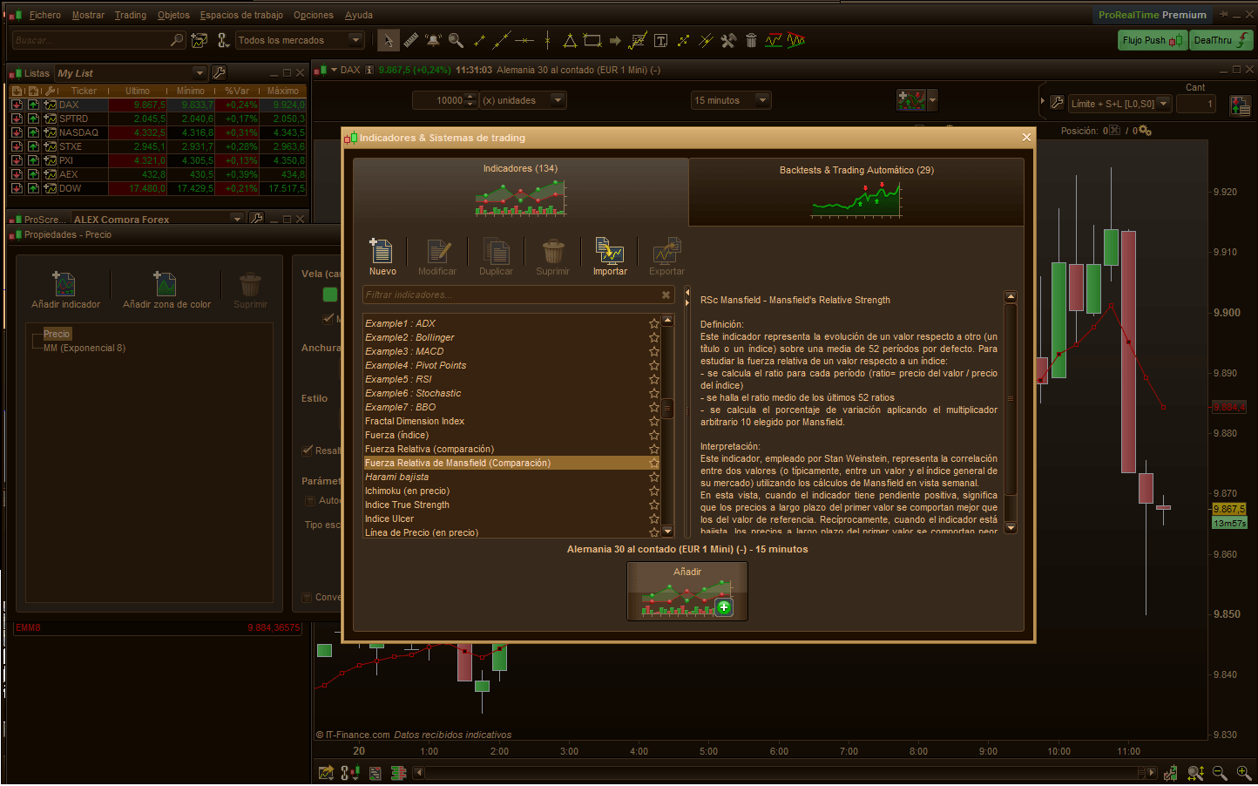The image size is (1258, 786).
Task: Open the Mostrar menu
Action: pos(88,15)
